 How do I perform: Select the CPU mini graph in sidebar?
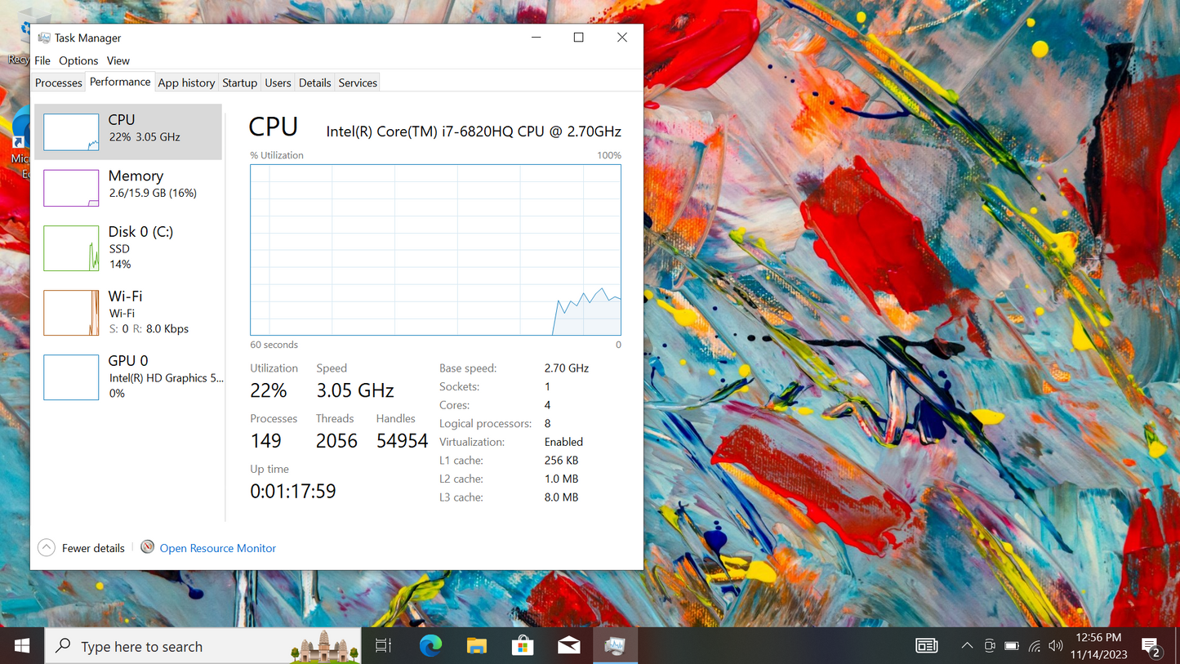(71, 131)
